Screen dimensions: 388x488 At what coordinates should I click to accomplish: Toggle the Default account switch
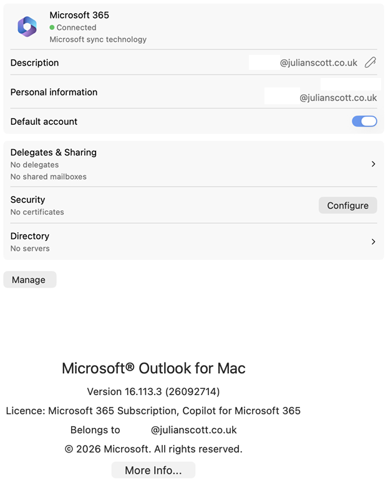click(364, 122)
